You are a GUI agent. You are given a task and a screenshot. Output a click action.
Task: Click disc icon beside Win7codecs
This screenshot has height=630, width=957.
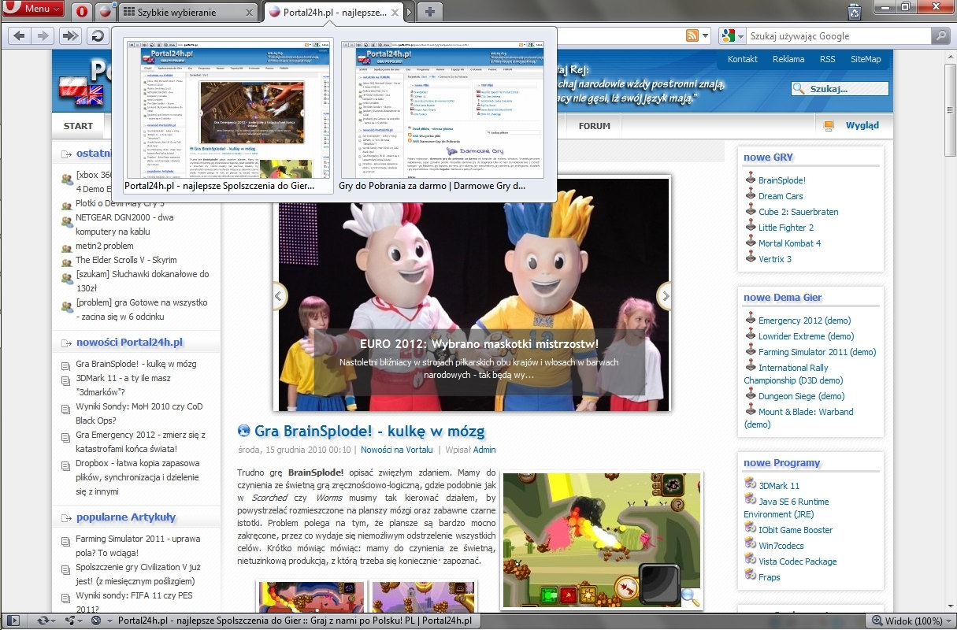(x=751, y=544)
